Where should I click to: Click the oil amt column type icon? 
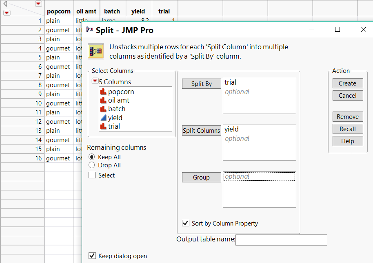point(103,101)
